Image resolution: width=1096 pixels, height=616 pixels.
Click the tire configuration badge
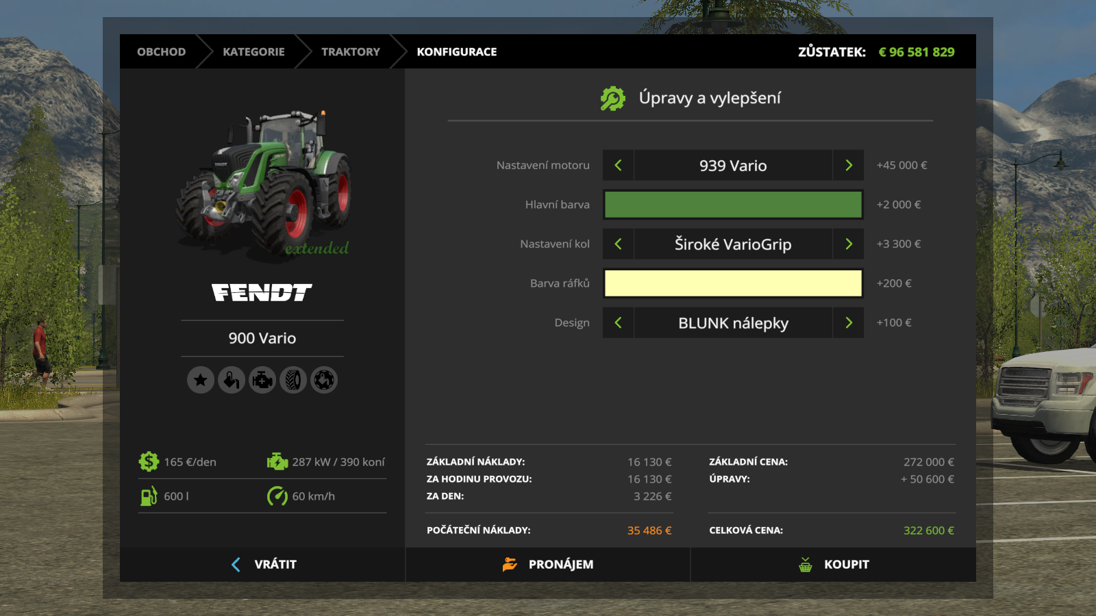pyautogui.click(x=293, y=380)
